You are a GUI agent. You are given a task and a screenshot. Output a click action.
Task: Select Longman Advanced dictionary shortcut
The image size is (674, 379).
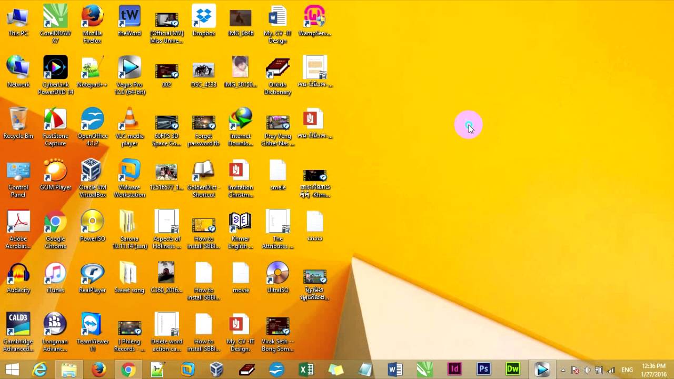pos(55,333)
